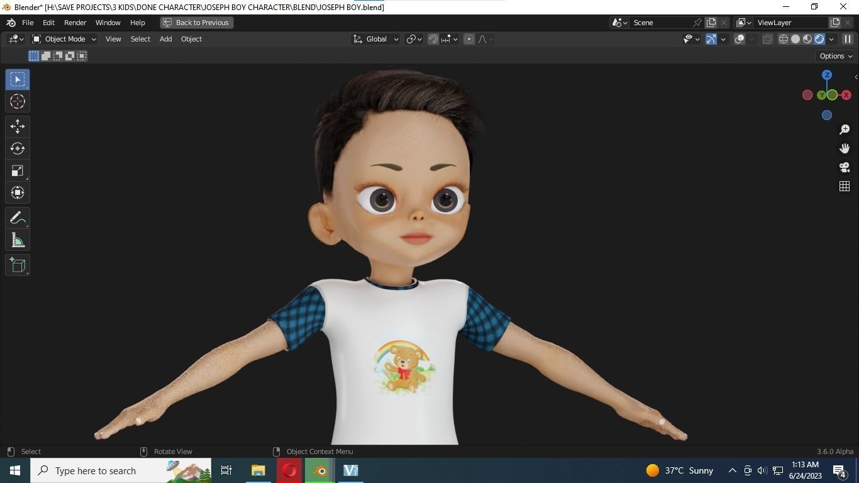Image resolution: width=859 pixels, height=483 pixels.
Task: Switch to material preview shading
Action: pyautogui.click(x=807, y=39)
